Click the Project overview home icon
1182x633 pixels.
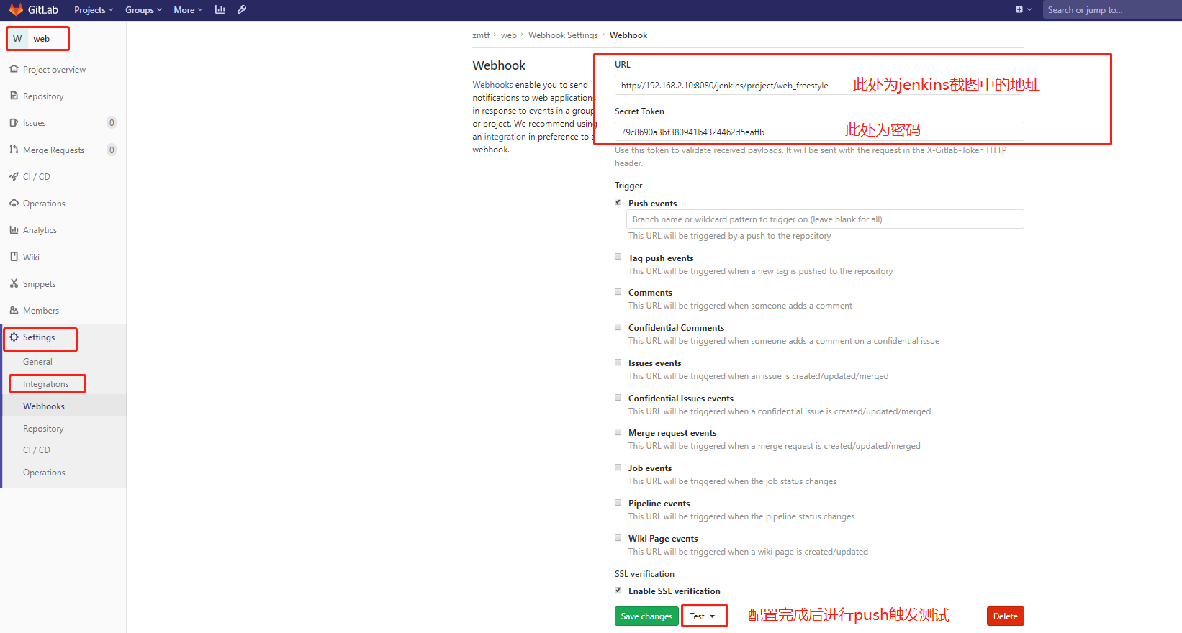(x=14, y=69)
